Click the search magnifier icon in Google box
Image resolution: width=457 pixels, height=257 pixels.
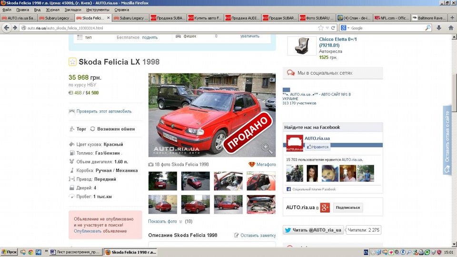point(428,28)
